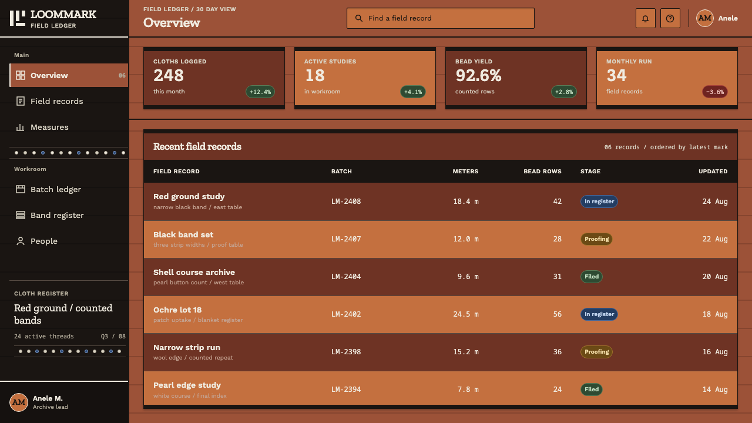Click the Proofing badge for Narrow strip run

[596, 352]
